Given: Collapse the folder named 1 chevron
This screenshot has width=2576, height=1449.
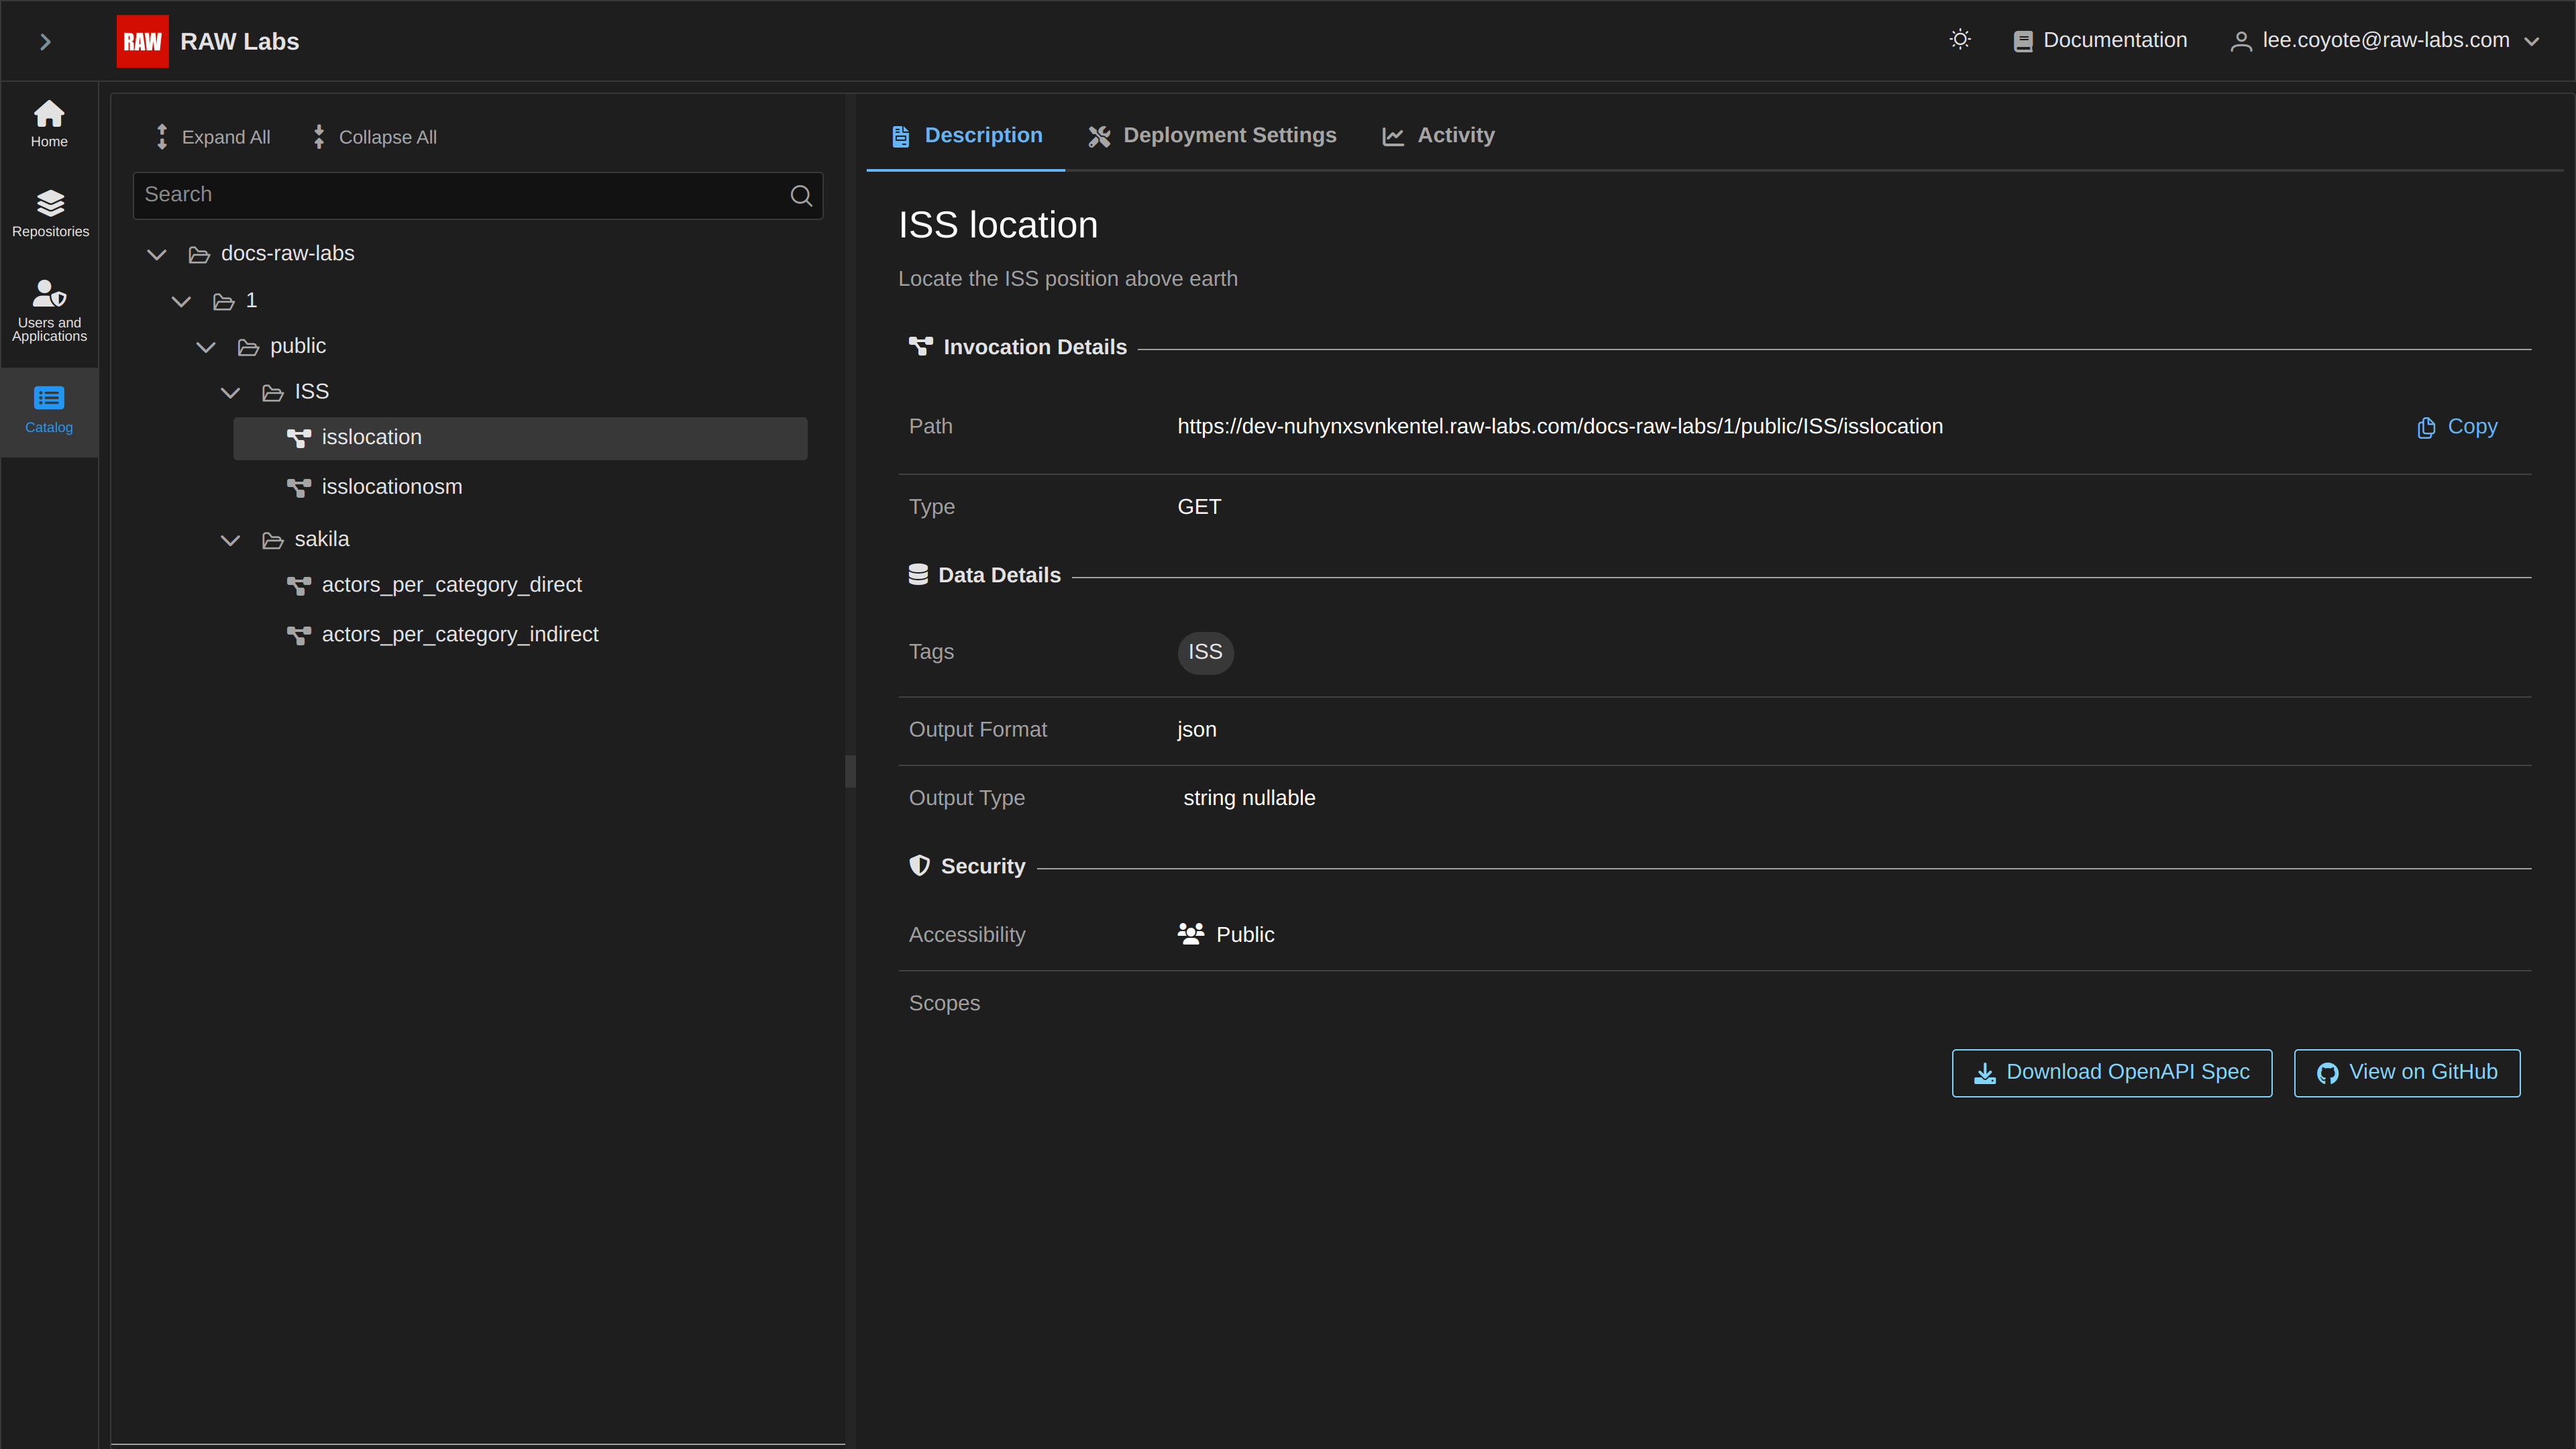Looking at the screenshot, I should (x=181, y=301).
